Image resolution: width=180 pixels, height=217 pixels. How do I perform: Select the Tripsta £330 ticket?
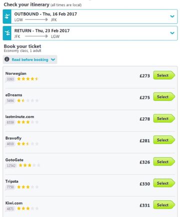click(164, 183)
